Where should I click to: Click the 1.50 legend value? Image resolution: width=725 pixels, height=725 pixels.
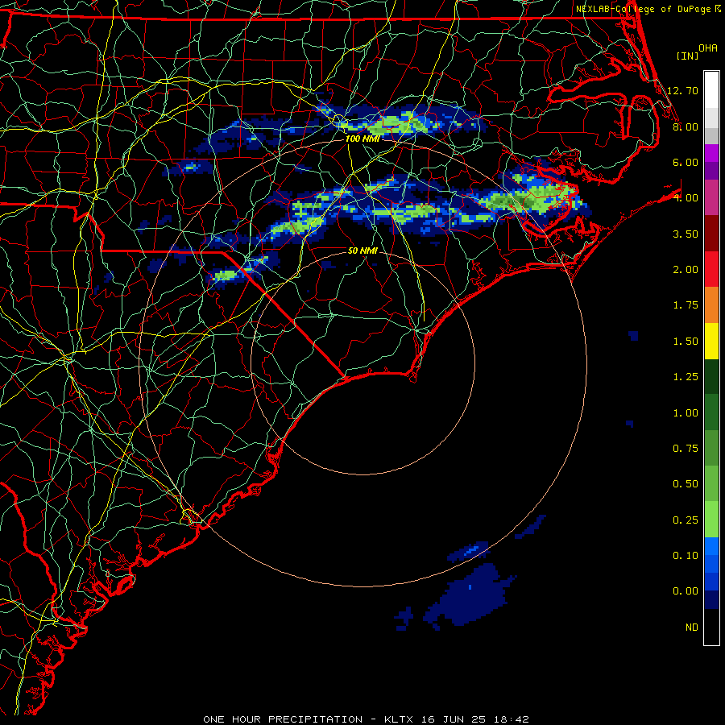tap(686, 342)
